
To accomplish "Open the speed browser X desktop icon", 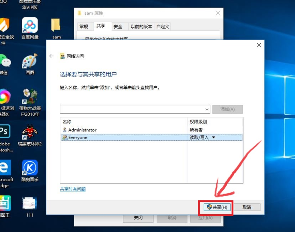I will [5, 96].
